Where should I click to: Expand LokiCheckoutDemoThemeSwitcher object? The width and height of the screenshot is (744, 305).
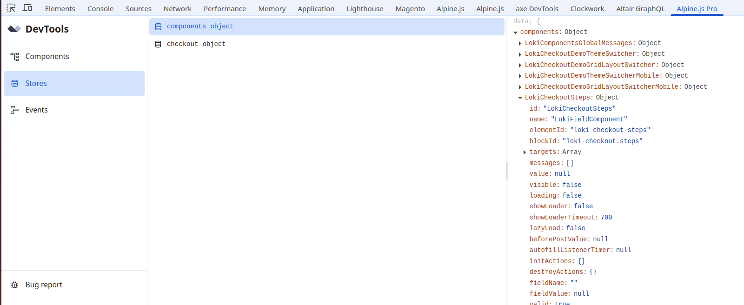520,54
